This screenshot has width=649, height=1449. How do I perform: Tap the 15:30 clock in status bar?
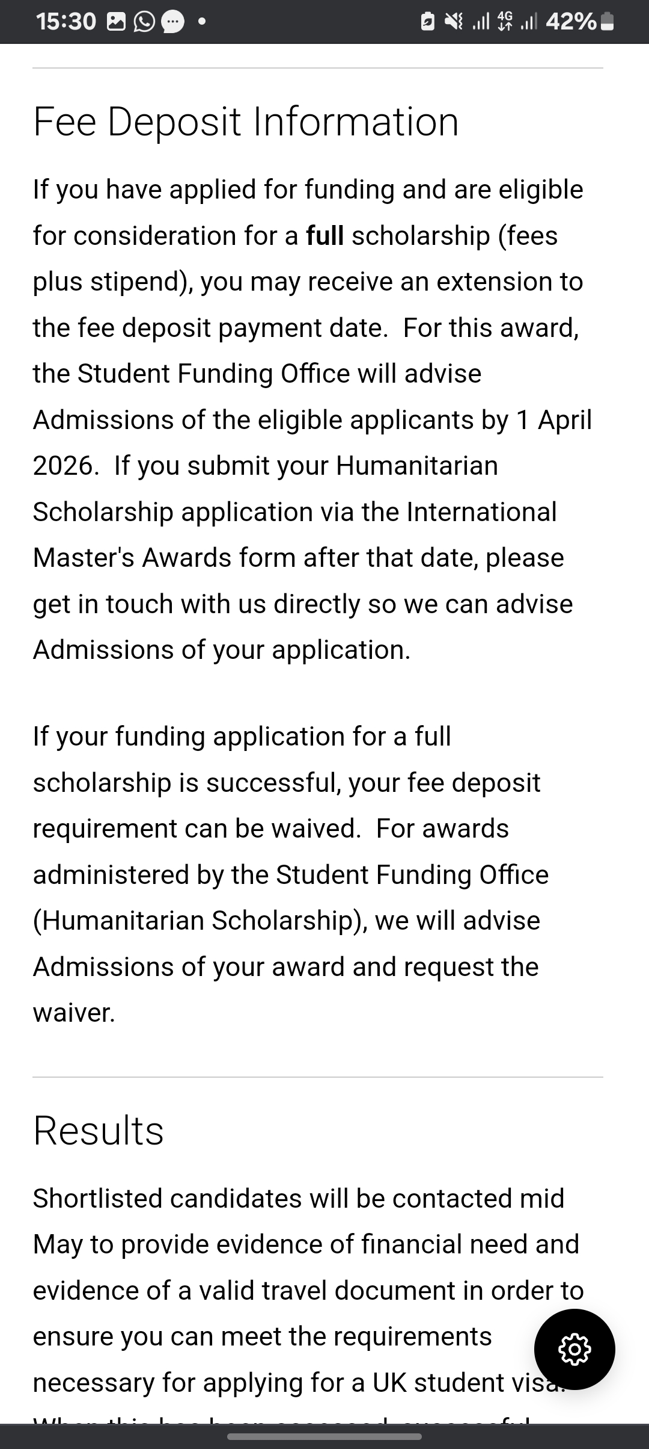pos(66,22)
